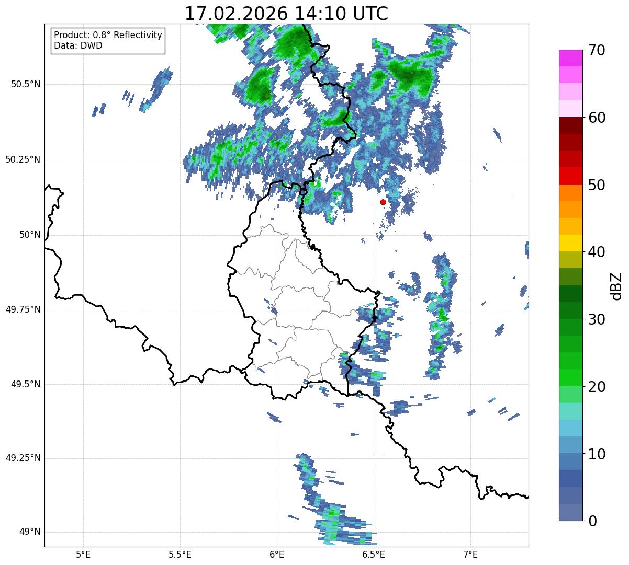This screenshot has height=565, width=629.
Task: Pick the yellow colorbar segment above 40
Action: click(570, 243)
